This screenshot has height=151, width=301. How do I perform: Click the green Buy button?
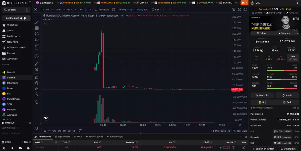(x=262, y=102)
